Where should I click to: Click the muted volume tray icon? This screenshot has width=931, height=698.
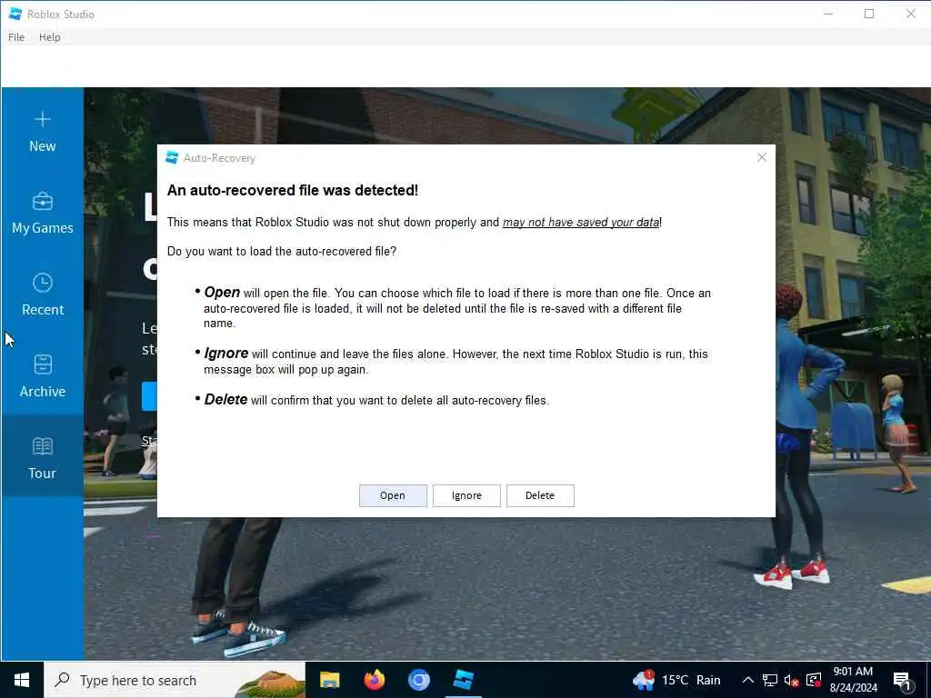click(792, 680)
